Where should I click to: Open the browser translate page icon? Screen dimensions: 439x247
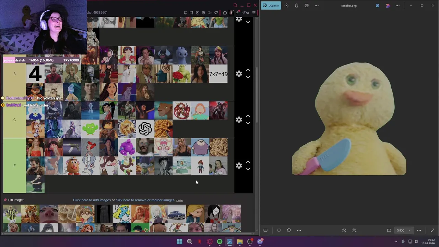click(x=204, y=13)
